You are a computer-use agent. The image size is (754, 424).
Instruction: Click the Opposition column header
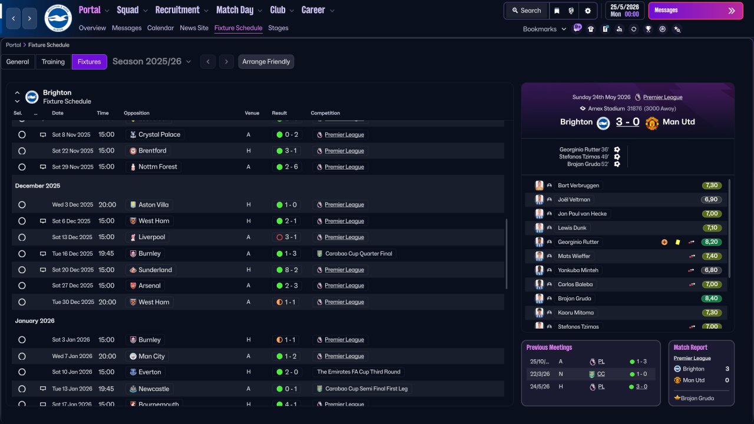click(137, 113)
